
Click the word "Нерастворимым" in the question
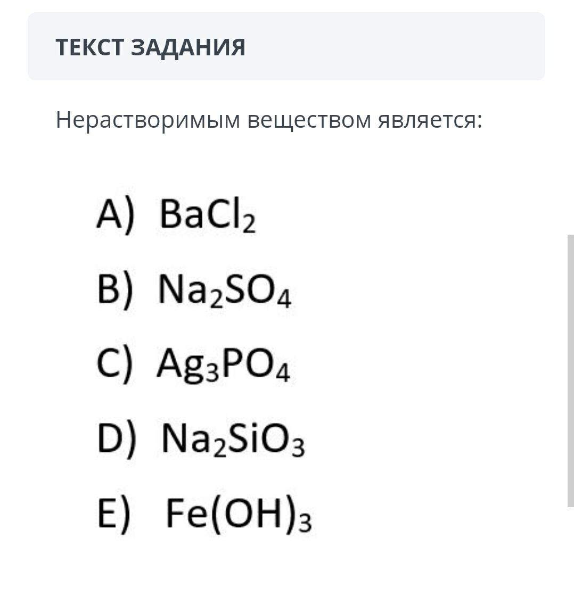click(148, 120)
